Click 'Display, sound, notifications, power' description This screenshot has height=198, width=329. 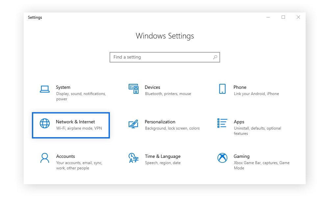tap(81, 96)
